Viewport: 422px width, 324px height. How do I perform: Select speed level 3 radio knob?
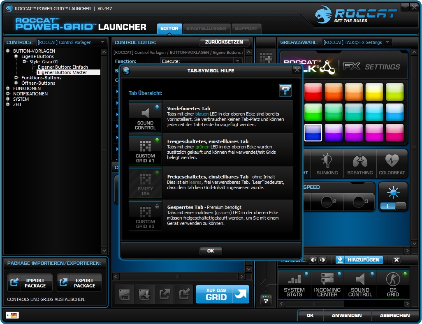(359, 201)
